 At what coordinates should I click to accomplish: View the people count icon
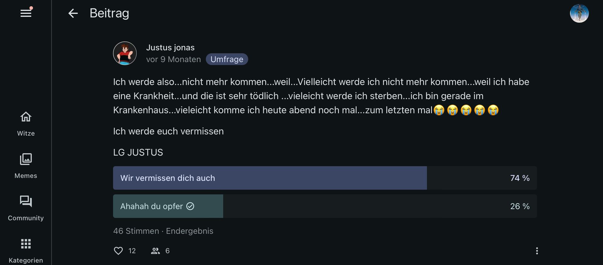click(x=155, y=251)
